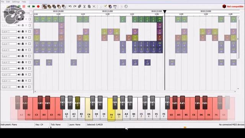
Task: Play the F#3 black piano key
Action: tap(62, 103)
